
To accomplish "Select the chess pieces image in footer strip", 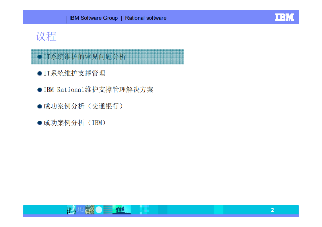I will click(x=71, y=209).
